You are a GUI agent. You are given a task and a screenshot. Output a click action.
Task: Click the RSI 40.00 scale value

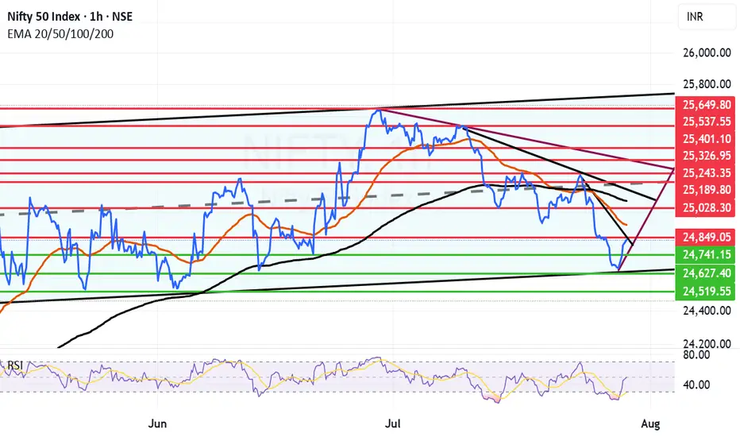pyautogui.click(x=696, y=385)
